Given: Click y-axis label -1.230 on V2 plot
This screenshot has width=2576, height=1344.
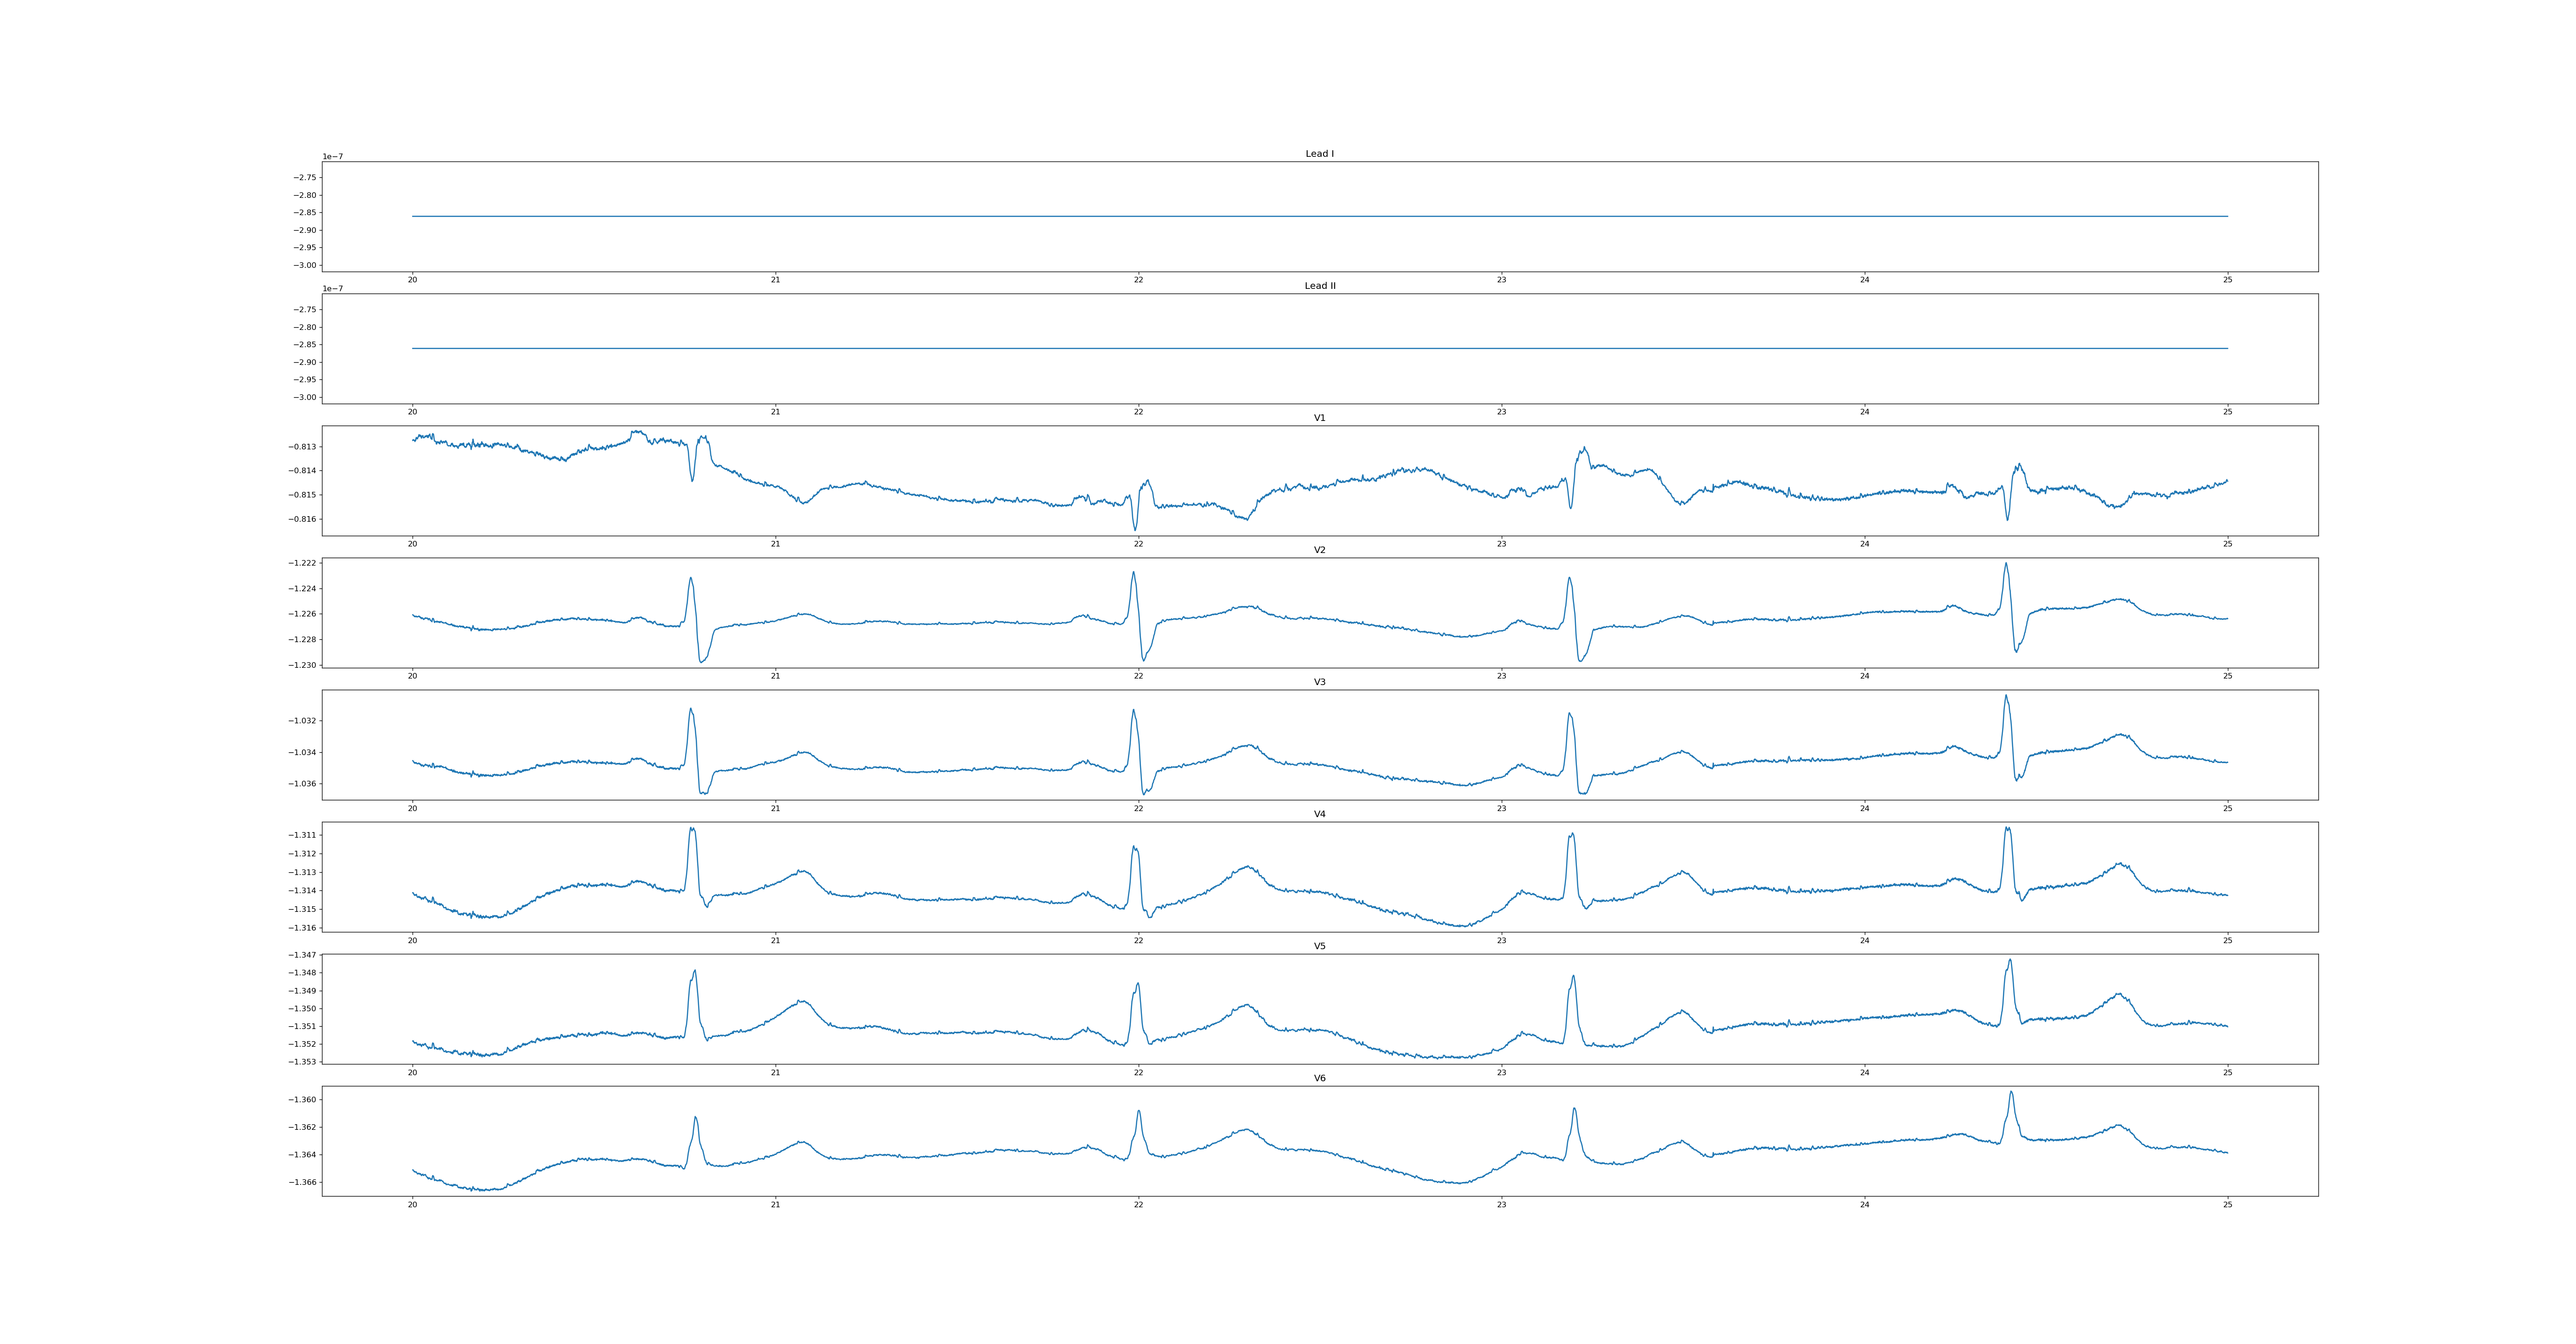Looking at the screenshot, I should [x=302, y=665].
